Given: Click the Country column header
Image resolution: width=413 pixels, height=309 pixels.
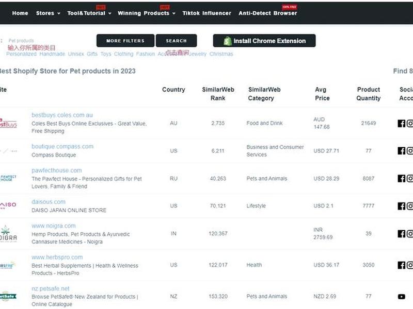Looking at the screenshot, I should pos(173,90).
